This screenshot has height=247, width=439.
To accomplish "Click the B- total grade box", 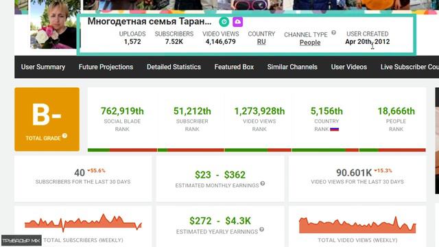I will pos(47,119).
